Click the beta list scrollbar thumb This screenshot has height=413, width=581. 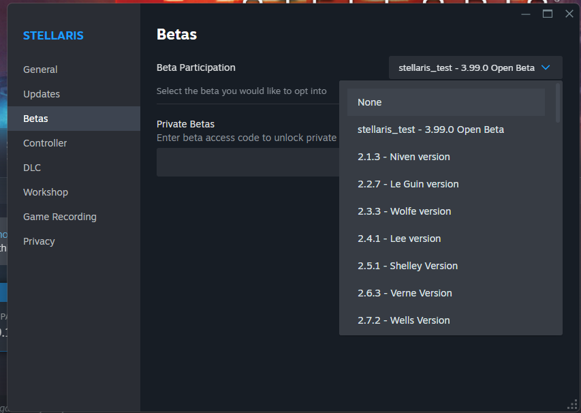[x=558, y=103]
